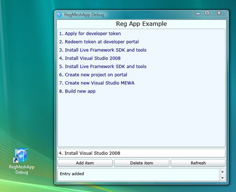Select list item 4. Install Visual Studio 2008
The image size is (236, 192).
pos(90,58)
